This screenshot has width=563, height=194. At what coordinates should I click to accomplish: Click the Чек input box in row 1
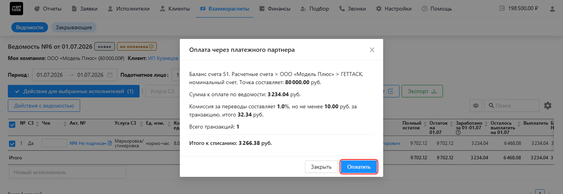pos(54,143)
